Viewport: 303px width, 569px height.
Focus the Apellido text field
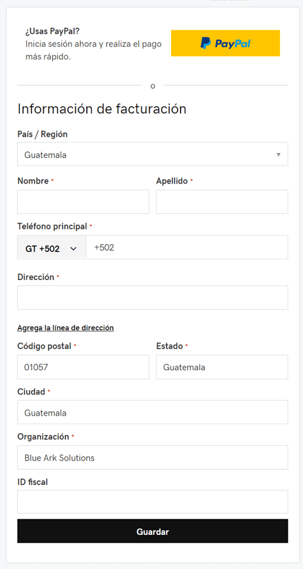[x=222, y=202]
